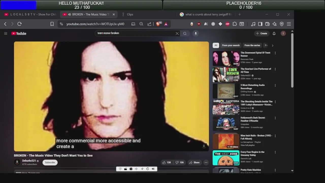Click the settings gears in floating toolbar
Screen dimensions: 325x183
click(153, 169)
